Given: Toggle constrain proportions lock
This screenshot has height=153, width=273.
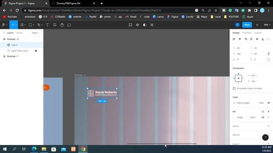Looking at the screenshot, I should [269, 54].
